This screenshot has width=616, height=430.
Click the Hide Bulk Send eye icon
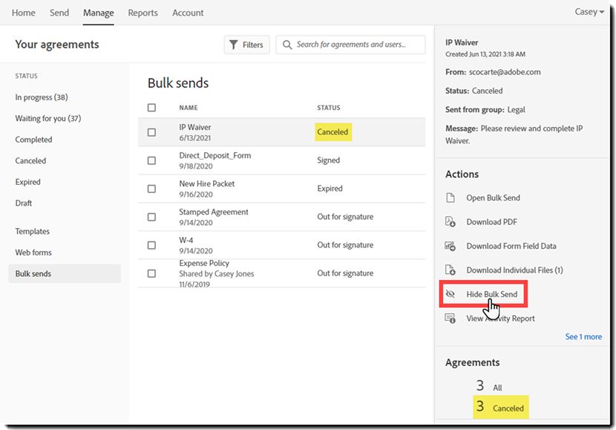click(450, 294)
